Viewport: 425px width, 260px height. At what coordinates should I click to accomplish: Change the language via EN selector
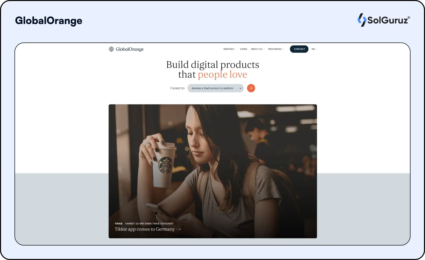[314, 49]
